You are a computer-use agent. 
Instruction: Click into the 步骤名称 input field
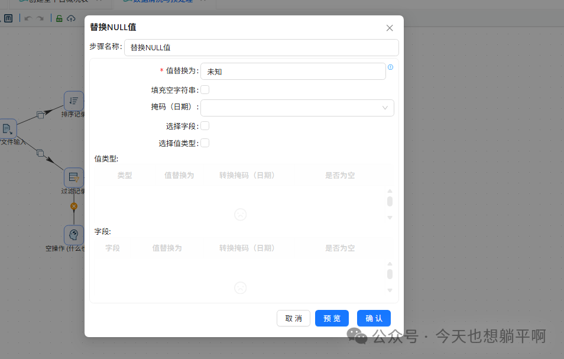click(x=261, y=47)
